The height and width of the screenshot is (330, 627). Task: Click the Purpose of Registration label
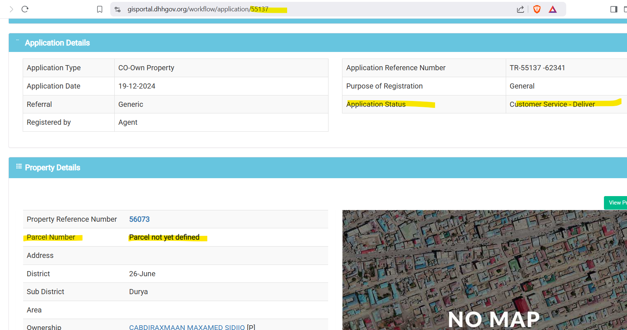tap(384, 86)
